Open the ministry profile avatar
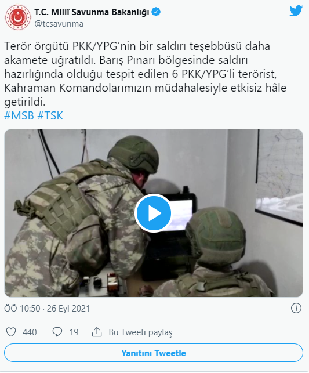Image resolution: width=309 pixels, height=373 pixels. [18, 17]
